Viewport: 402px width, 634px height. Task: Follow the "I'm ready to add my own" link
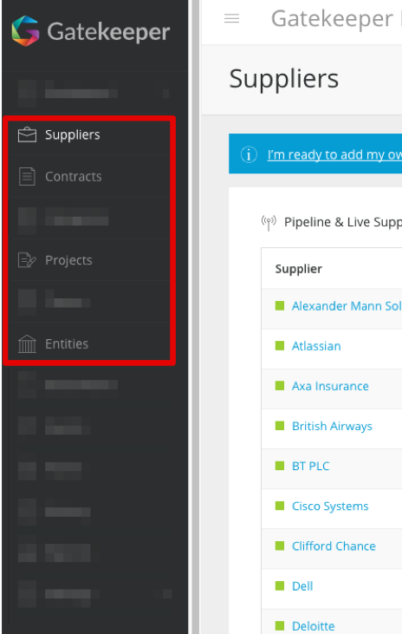click(x=334, y=154)
